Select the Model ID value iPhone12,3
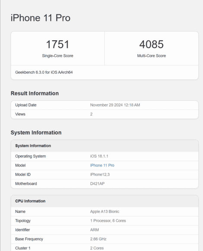Image resolution: width=203 pixels, height=251 pixels. (x=100, y=174)
